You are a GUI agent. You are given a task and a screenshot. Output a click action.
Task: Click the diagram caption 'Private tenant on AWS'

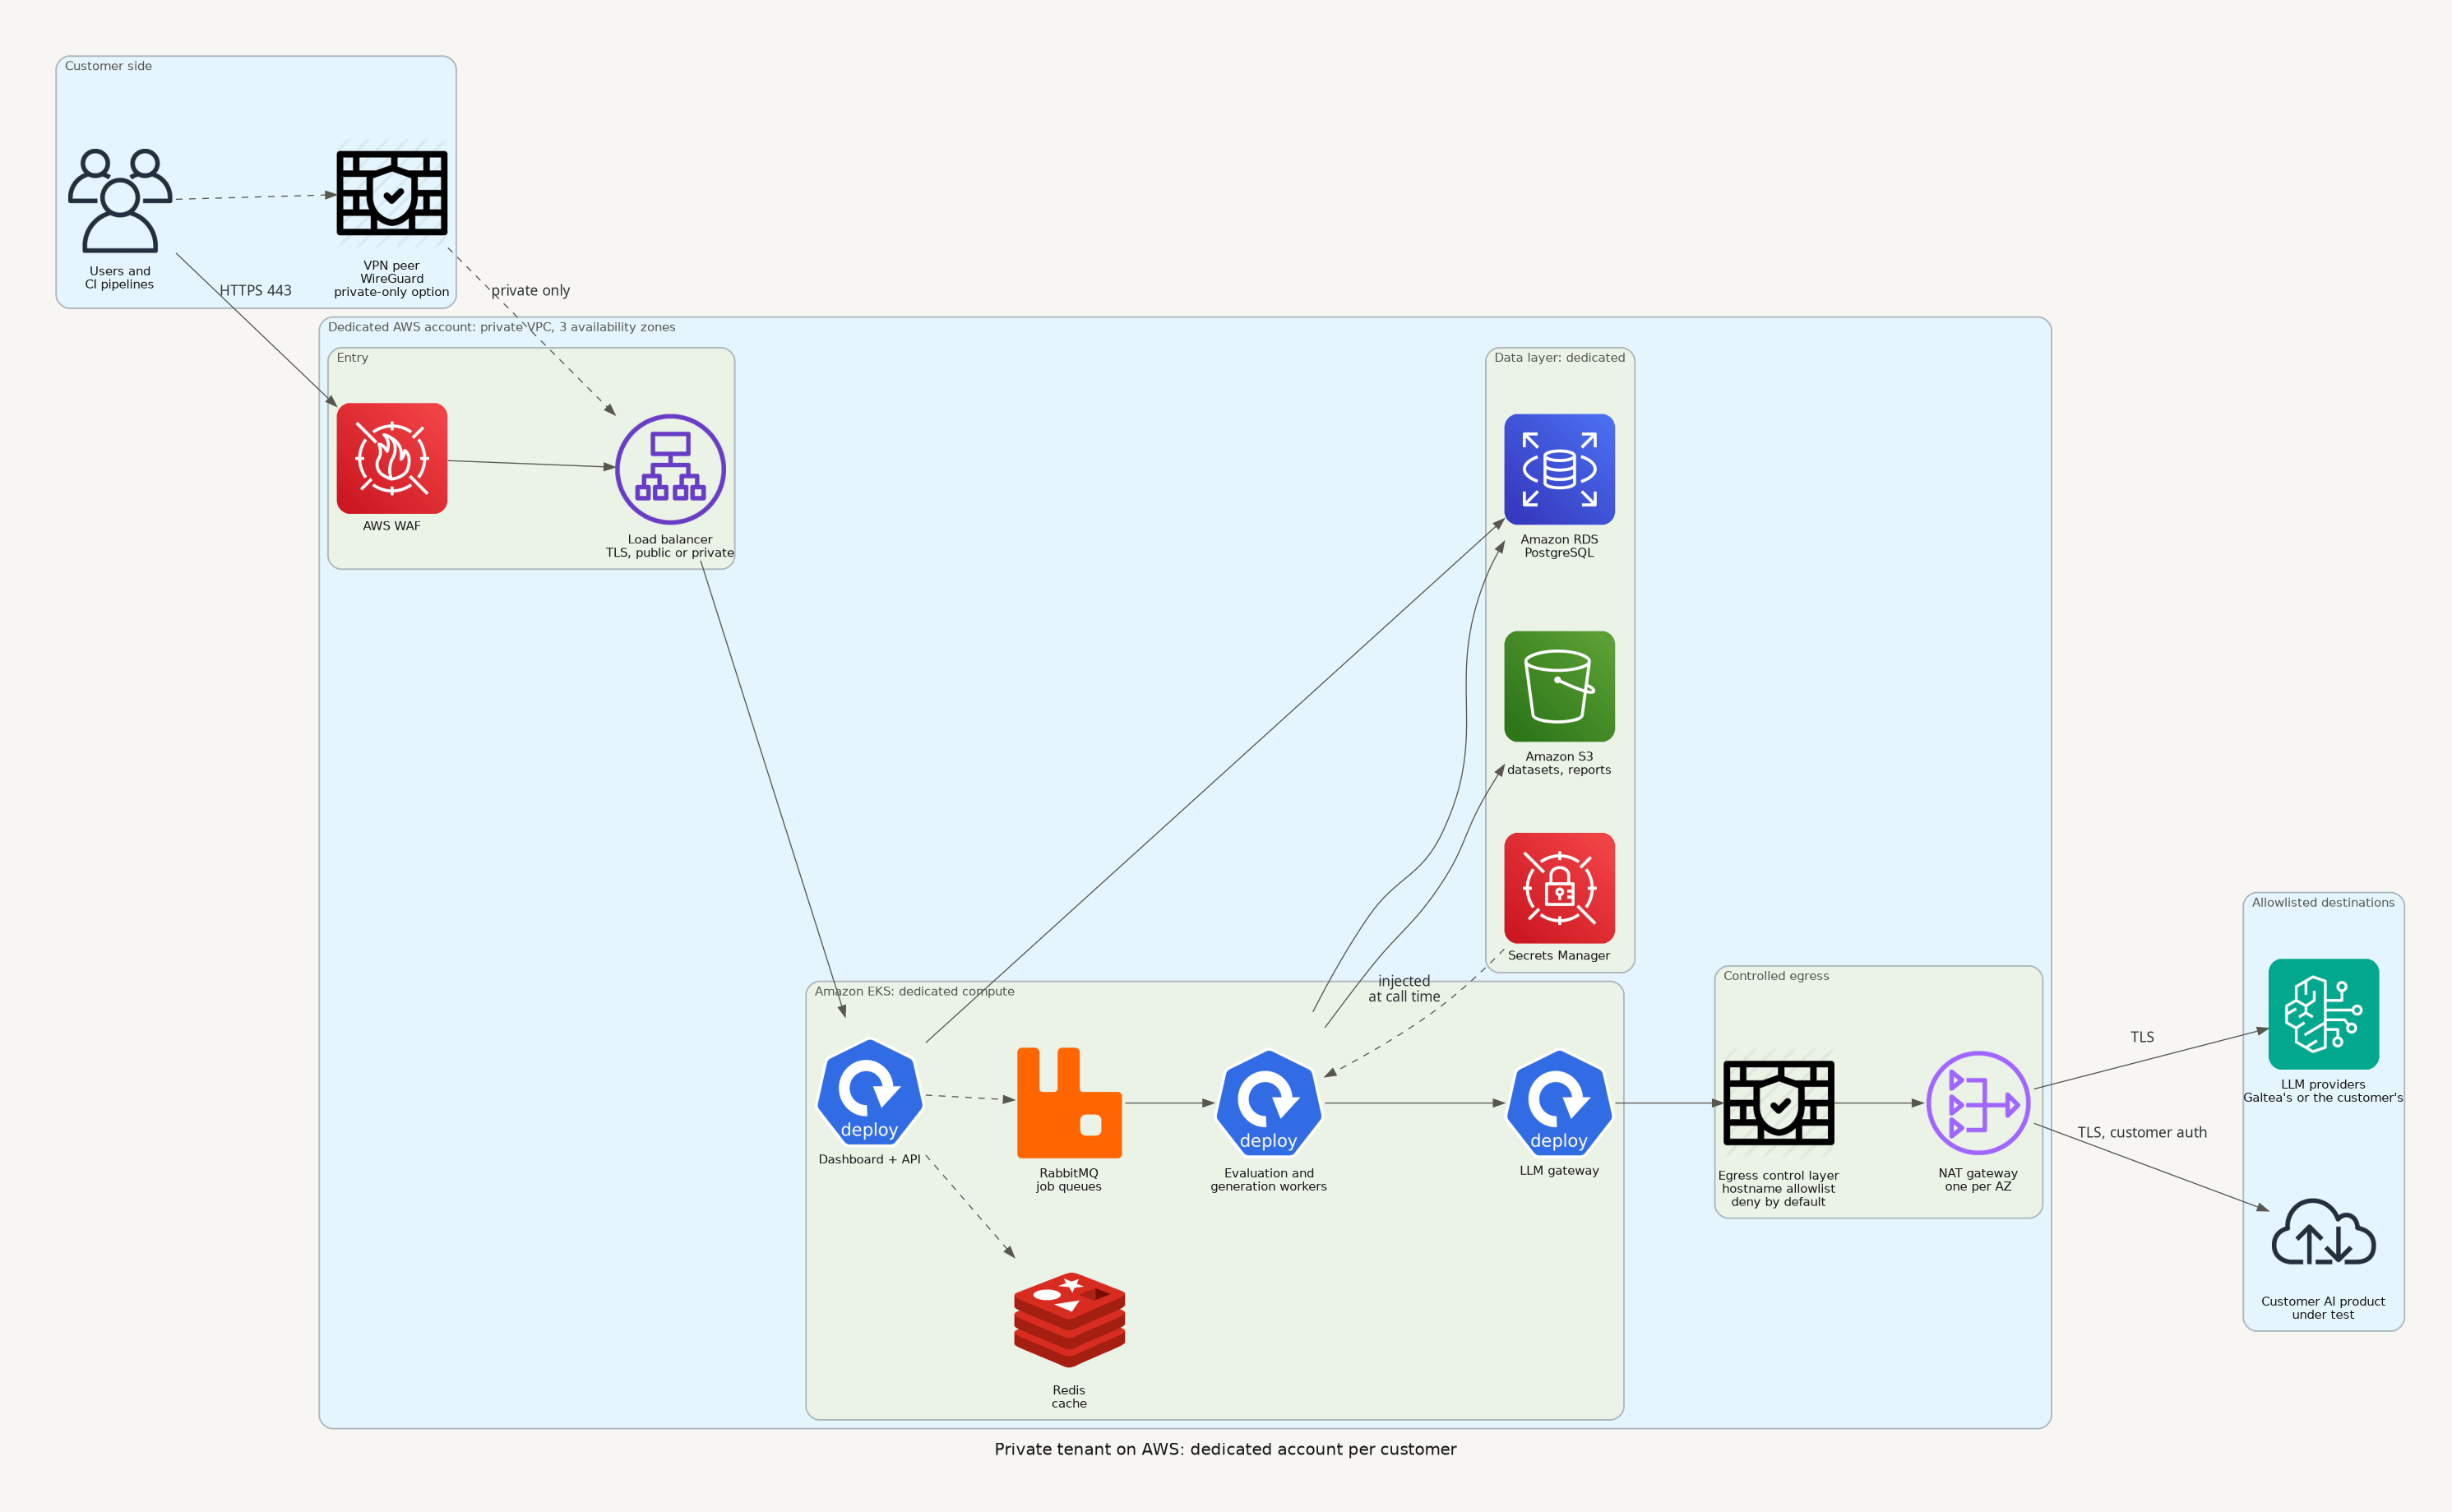click(1225, 1450)
